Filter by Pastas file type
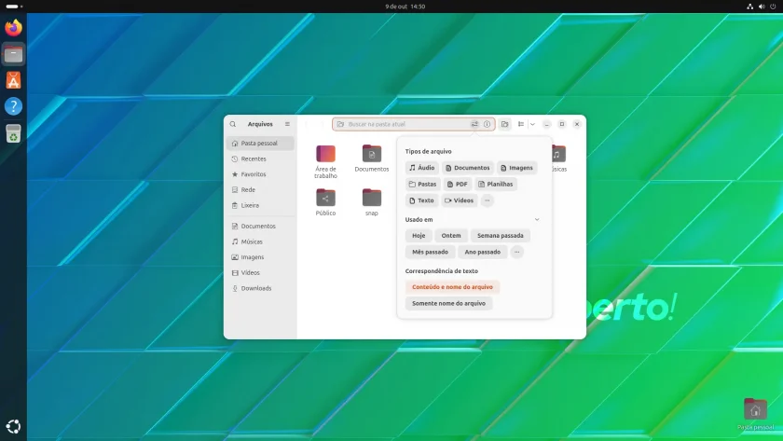Image resolution: width=783 pixels, height=441 pixels. click(x=422, y=185)
